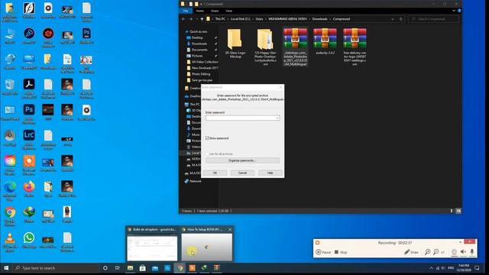This screenshot has width=489, height=275.
Task: Click the Organize passwords button
Action: tap(242, 160)
